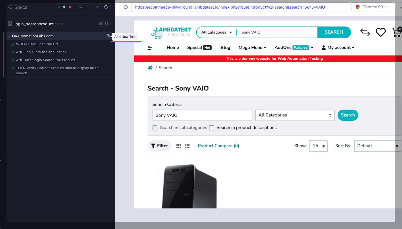Expand the test options chevron dropdown
Viewport: 402px width, 229px height.
click(x=97, y=7)
